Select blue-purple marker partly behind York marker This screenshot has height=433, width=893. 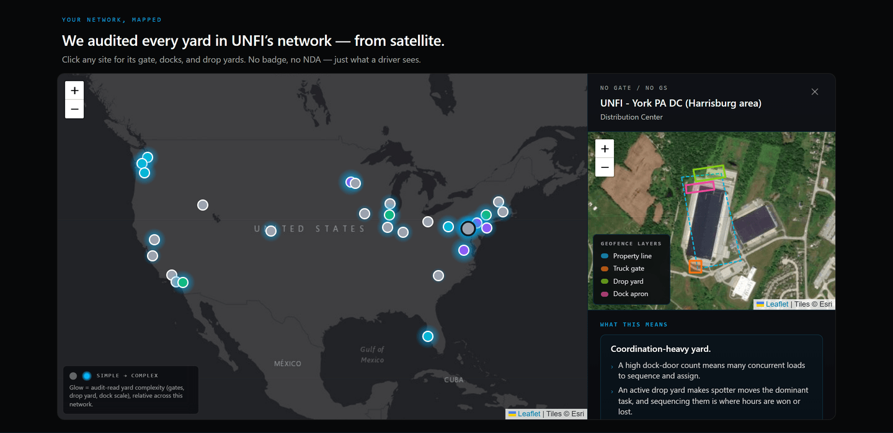coord(478,222)
